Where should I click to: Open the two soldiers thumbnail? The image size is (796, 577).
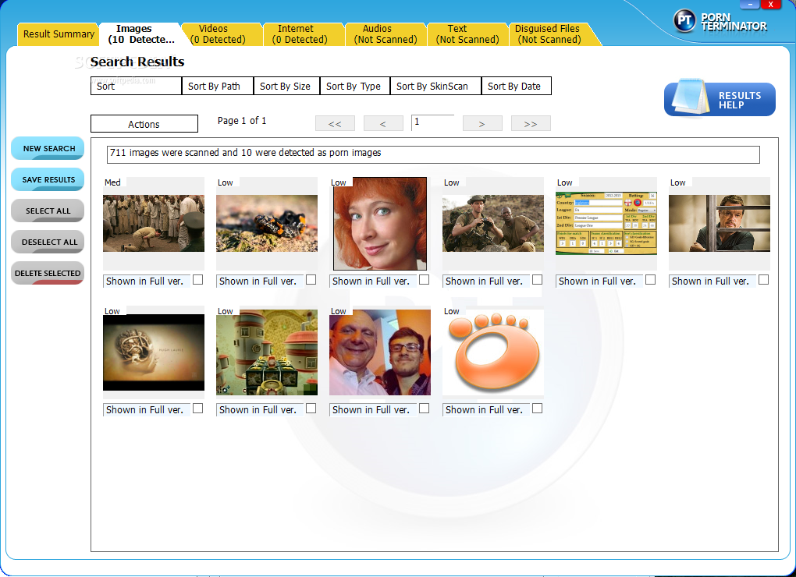point(493,224)
